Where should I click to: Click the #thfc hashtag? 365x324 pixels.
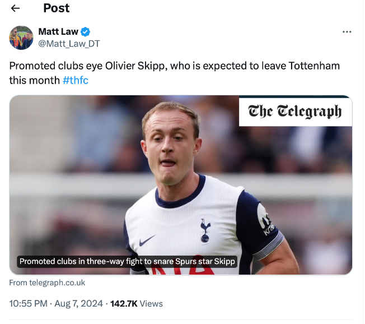[x=76, y=80]
